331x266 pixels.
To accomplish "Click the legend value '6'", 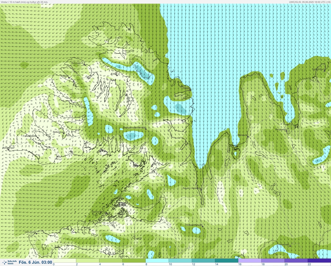I will click(123, 264).
